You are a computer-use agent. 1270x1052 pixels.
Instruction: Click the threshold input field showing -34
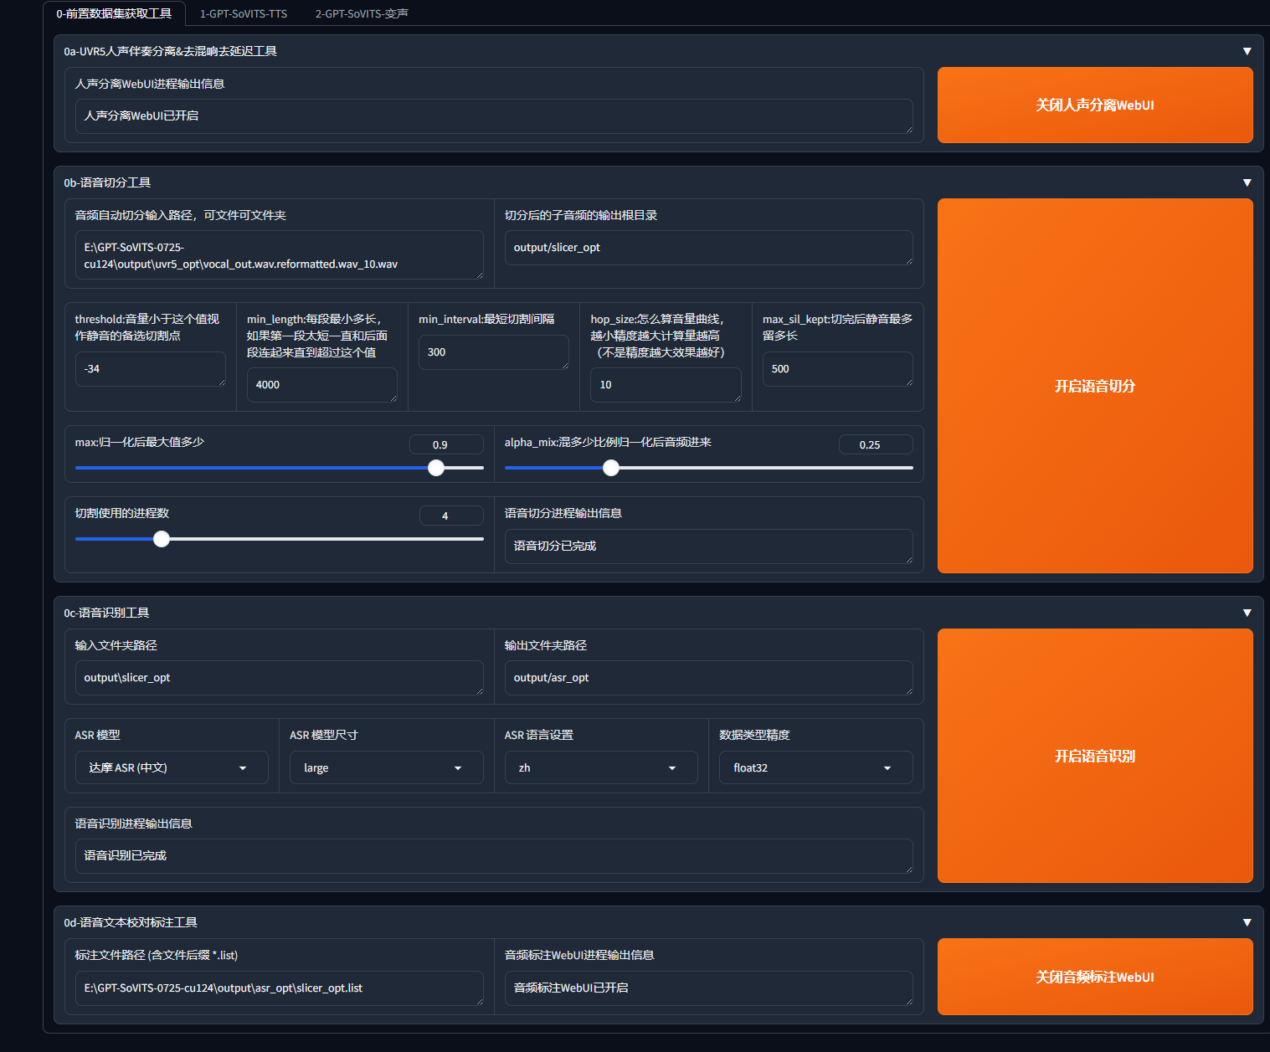[150, 369]
